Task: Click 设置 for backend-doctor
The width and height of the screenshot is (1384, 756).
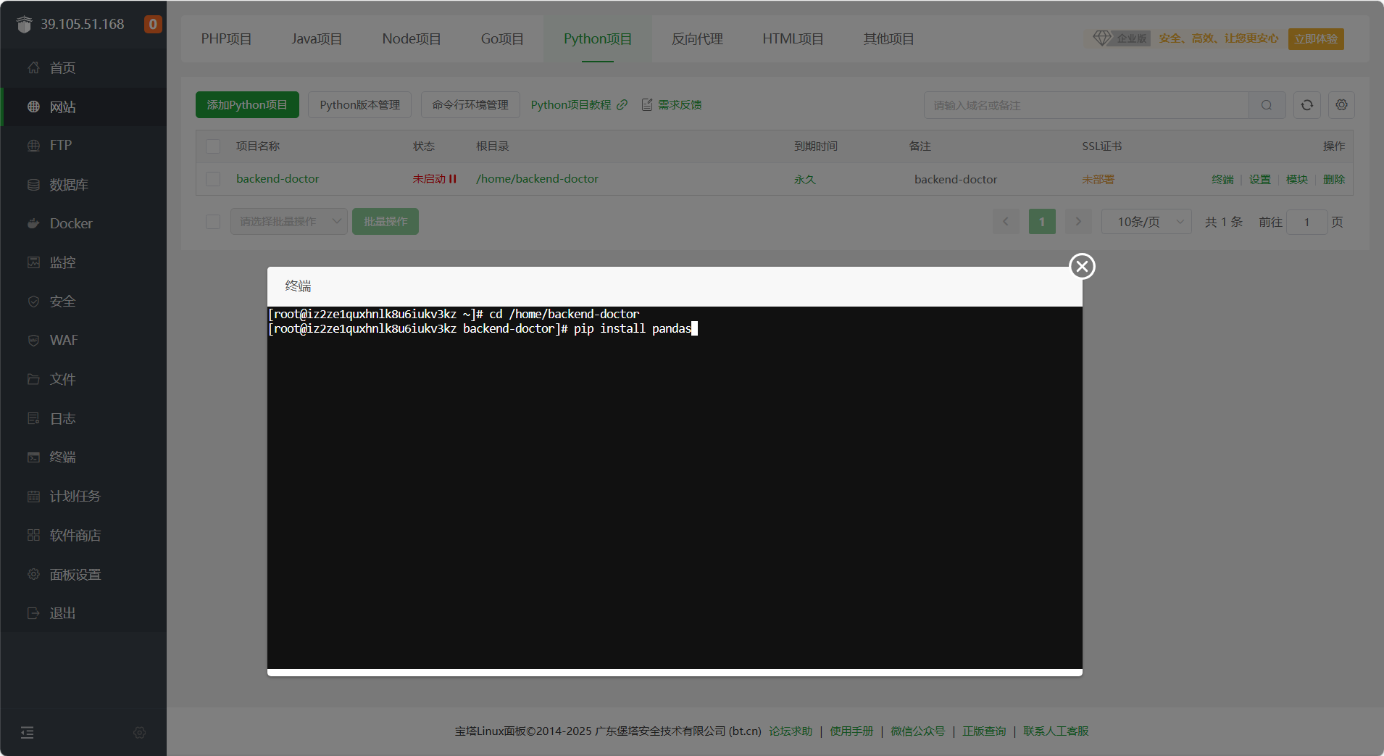Action: coord(1259,180)
